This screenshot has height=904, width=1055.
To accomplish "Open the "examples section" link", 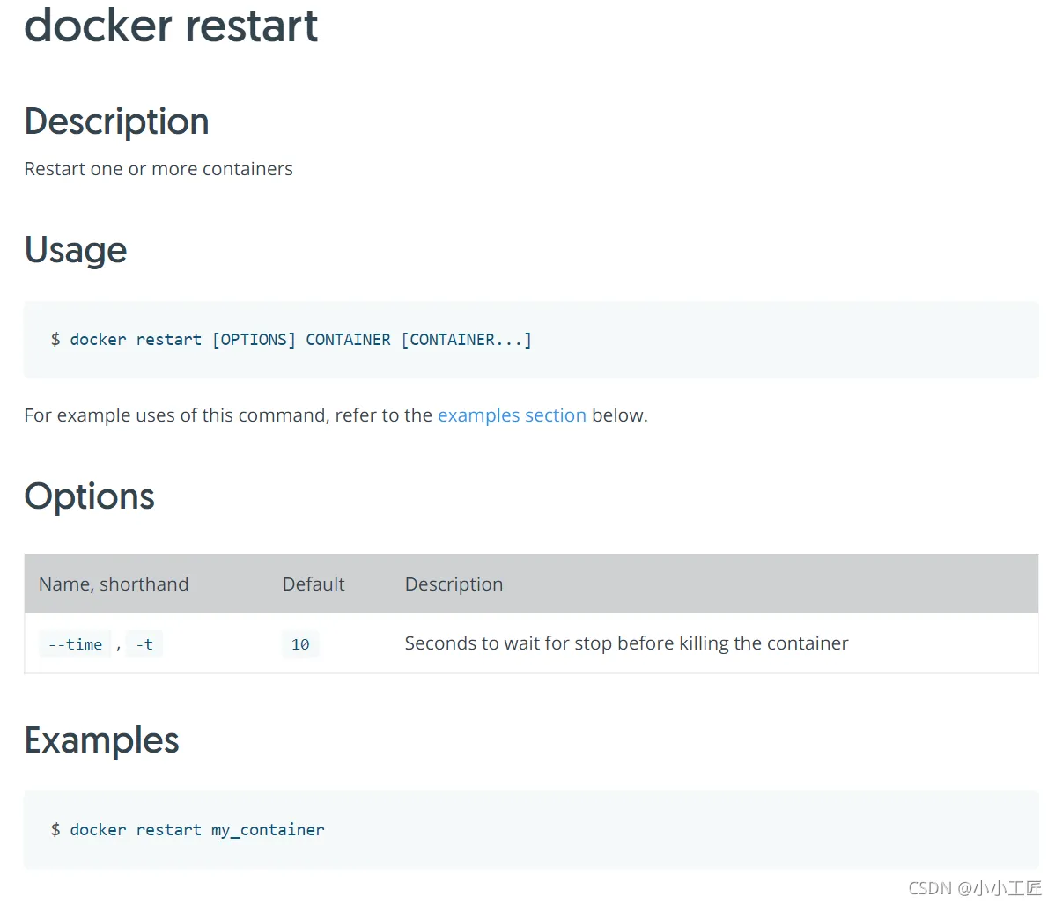I will coord(512,415).
